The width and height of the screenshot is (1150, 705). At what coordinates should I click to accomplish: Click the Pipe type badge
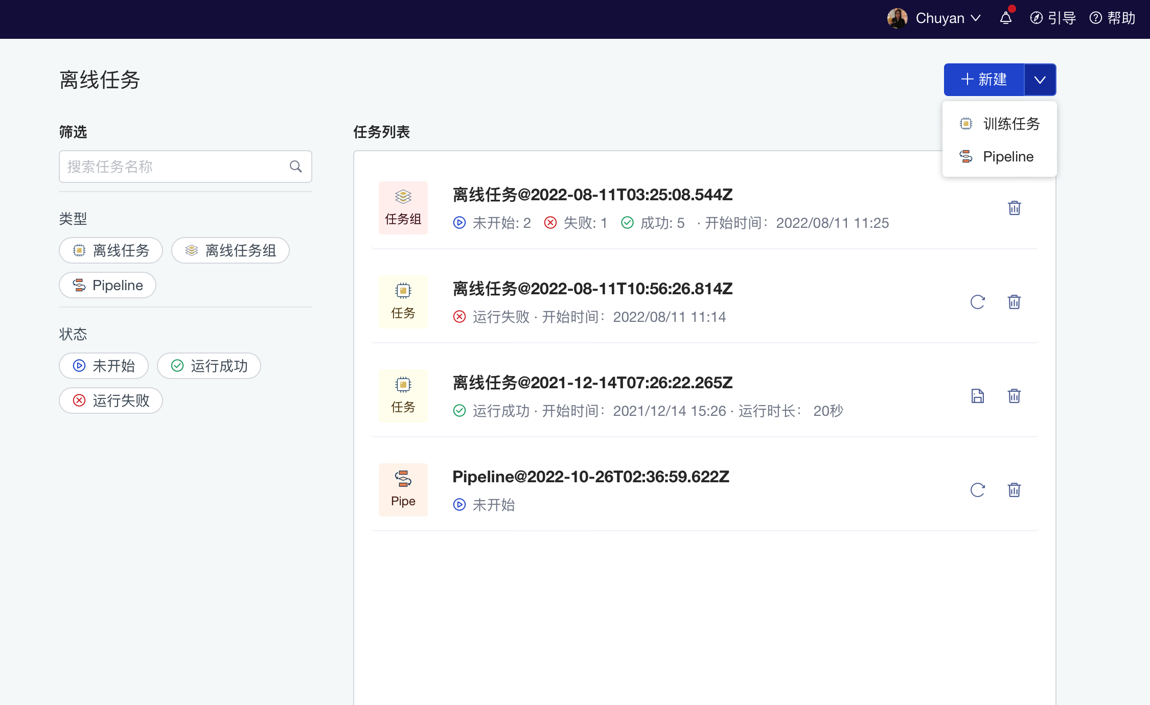[403, 490]
